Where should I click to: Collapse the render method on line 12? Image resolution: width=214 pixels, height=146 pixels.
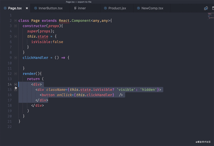[x=15, y=74]
